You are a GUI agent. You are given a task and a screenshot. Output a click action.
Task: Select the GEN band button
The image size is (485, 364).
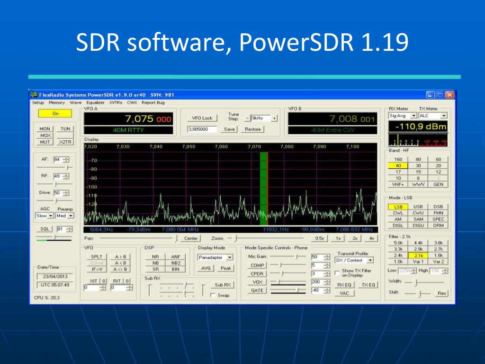438,184
